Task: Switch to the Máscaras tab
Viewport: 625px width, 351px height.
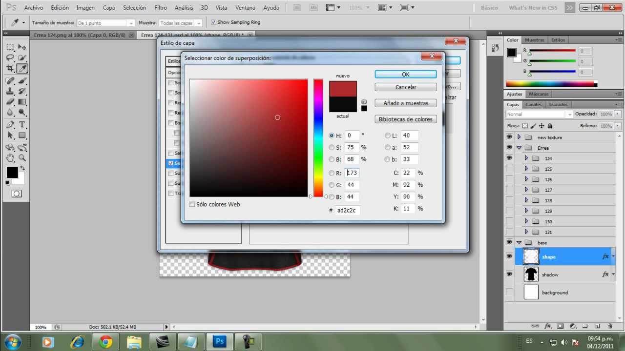Action: point(539,94)
